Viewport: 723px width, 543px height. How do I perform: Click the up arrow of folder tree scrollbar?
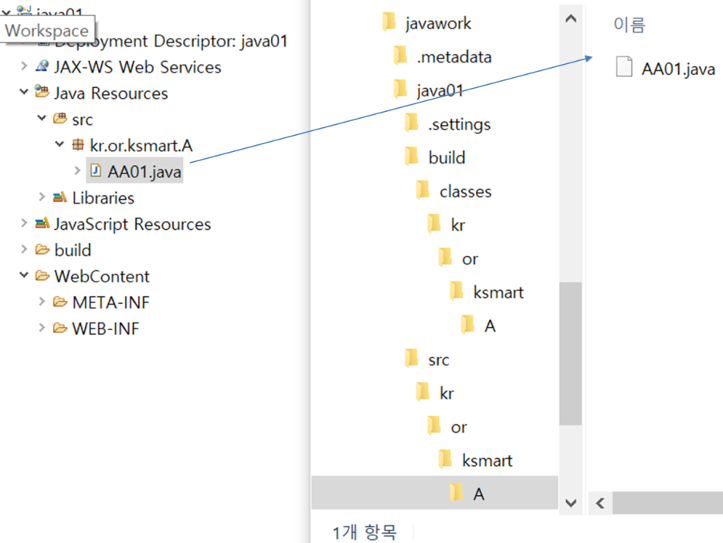point(571,19)
